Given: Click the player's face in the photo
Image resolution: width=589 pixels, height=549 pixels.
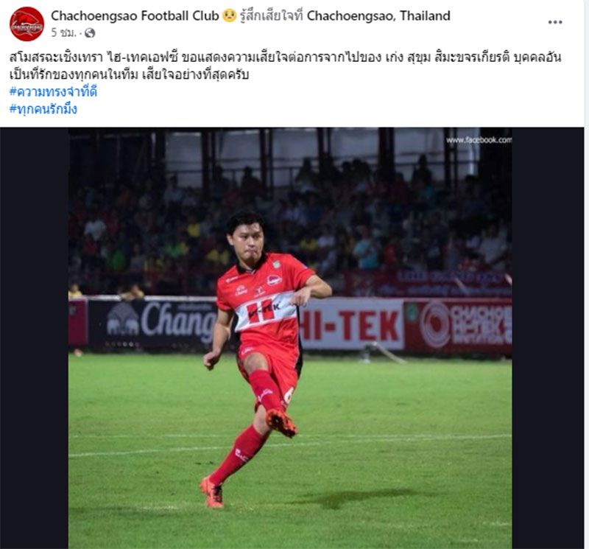Looking at the screenshot, I should pos(246,240).
